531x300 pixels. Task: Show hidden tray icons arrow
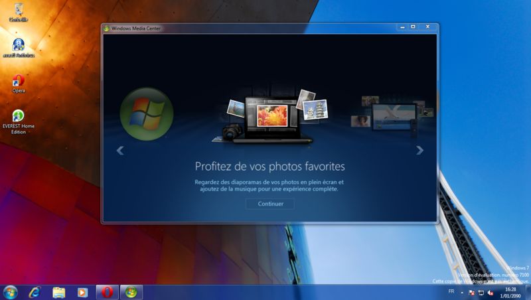pos(462,293)
